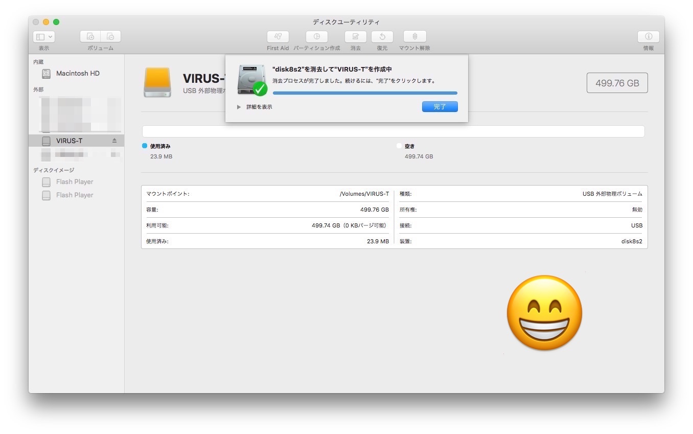Image resolution: width=693 pixels, height=434 pixels.
Task: Click the First Aid toolbar icon
Action: (278, 37)
